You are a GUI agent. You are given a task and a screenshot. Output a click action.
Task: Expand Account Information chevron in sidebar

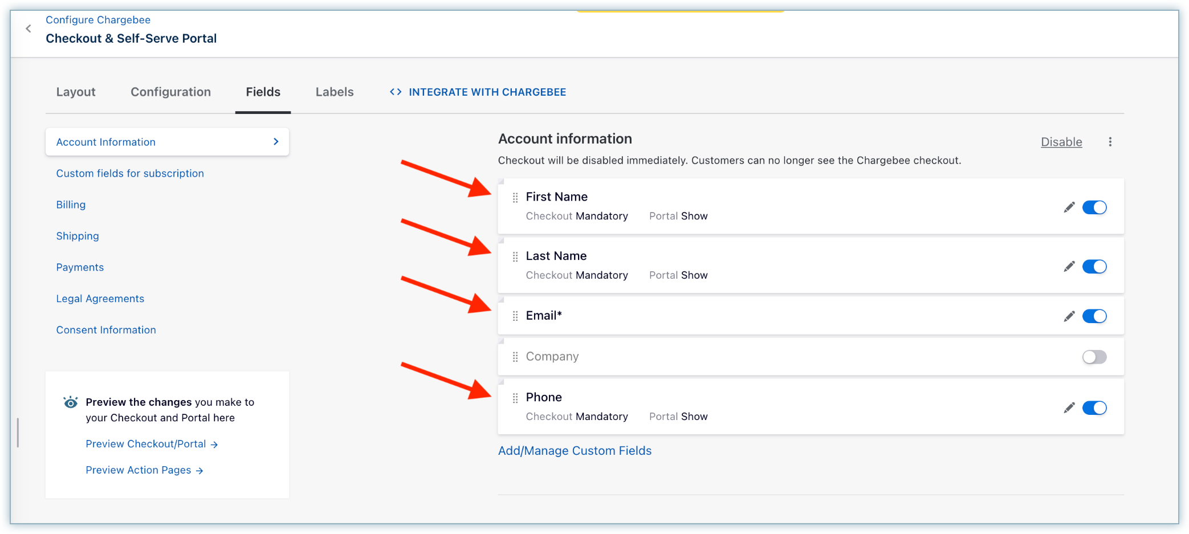click(276, 141)
